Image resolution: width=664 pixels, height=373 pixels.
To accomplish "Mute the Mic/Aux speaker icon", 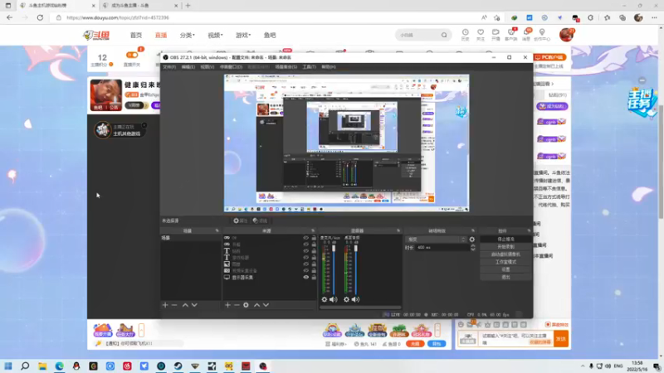I will [x=334, y=299].
